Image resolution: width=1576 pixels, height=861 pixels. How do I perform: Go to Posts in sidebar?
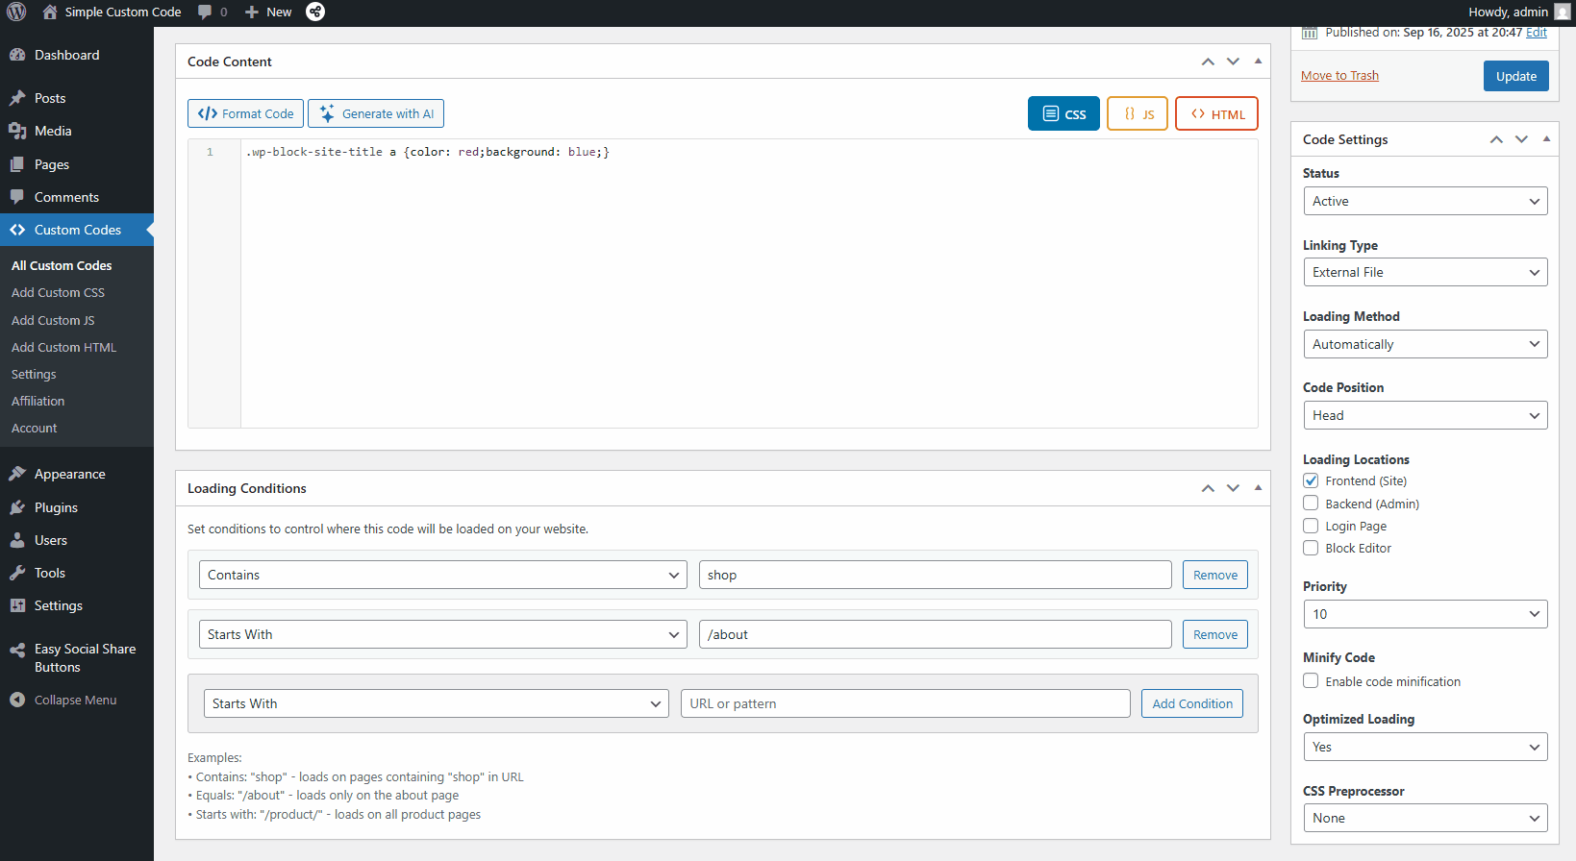coord(77,98)
